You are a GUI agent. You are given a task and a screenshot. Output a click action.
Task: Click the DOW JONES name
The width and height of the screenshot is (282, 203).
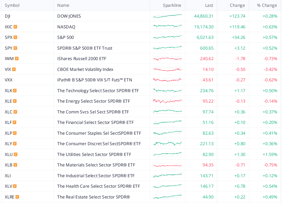coord(69,16)
